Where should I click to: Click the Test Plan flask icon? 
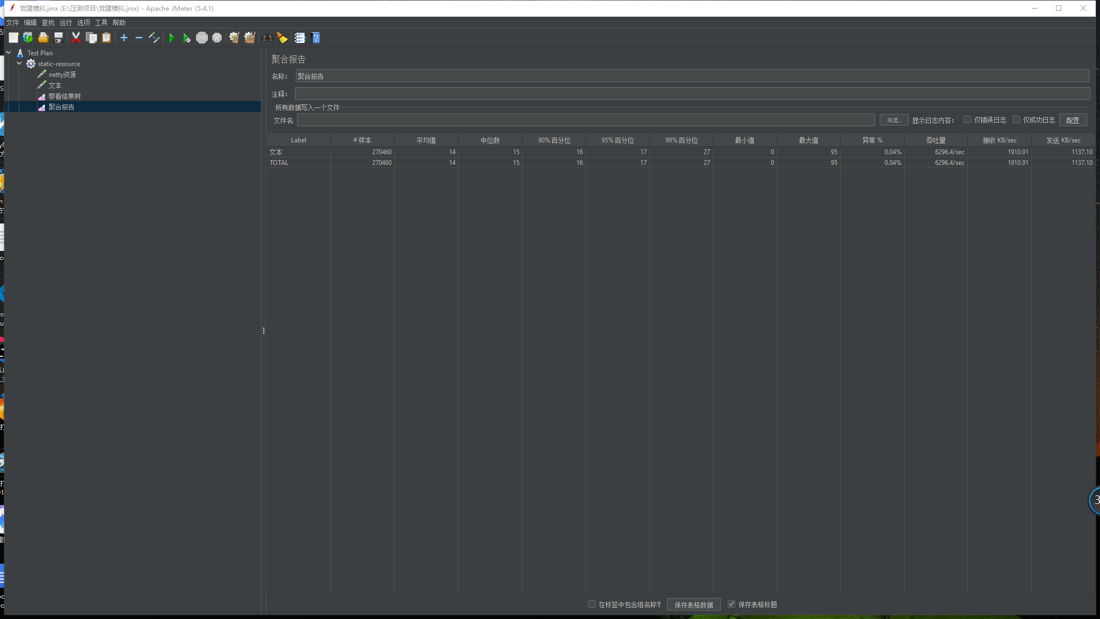coord(20,53)
